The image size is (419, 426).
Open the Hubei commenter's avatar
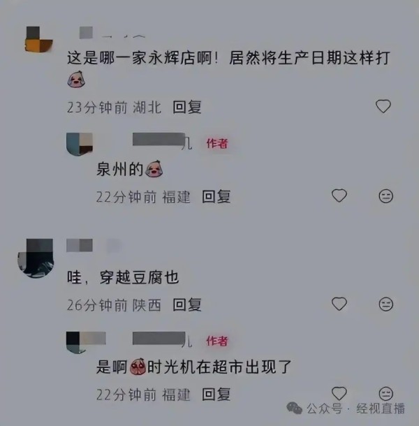[x=39, y=39]
